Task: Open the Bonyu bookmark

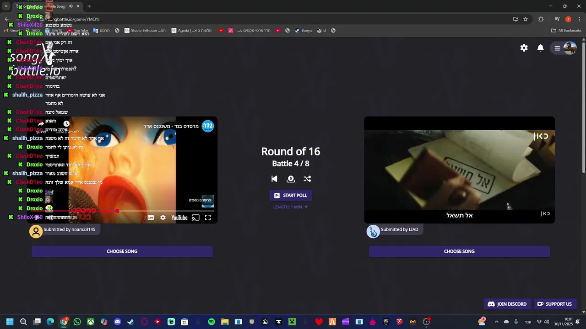Action: click(x=303, y=31)
